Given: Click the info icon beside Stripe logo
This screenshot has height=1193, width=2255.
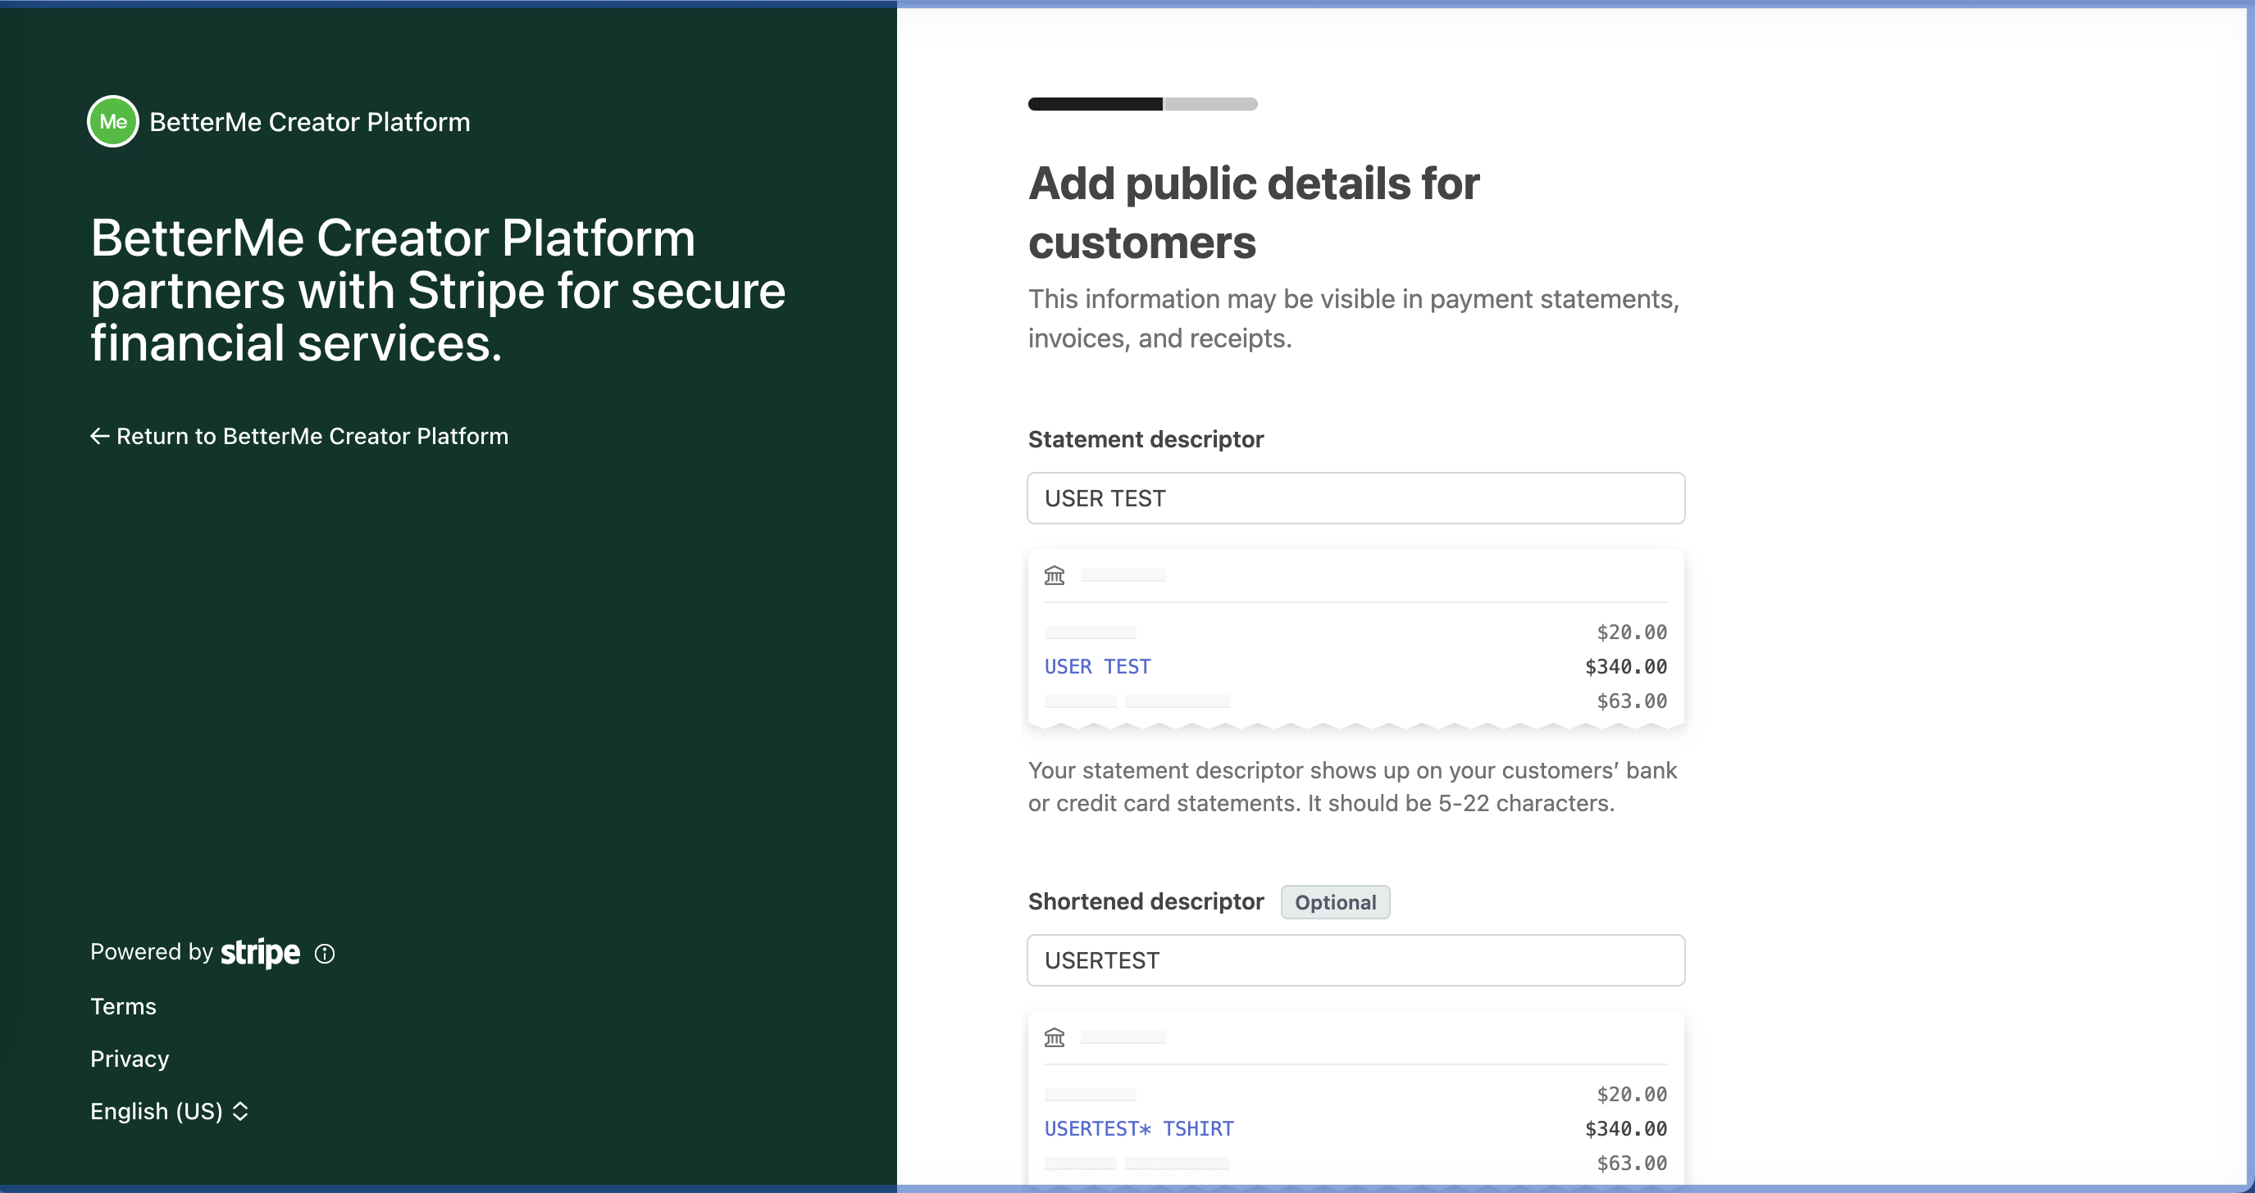Looking at the screenshot, I should (x=325, y=954).
